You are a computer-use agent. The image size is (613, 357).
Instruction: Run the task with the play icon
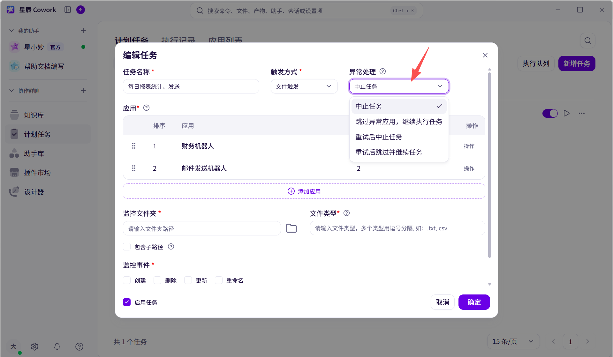click(x=567, y=113)
